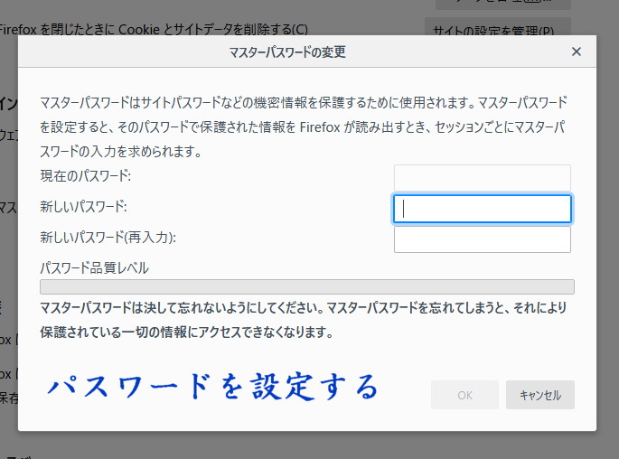Viewport: 619px width, 459px height.
Task: Close the マスターパスワードの変更 dialog with X
Action: click(x=577, y=52)
